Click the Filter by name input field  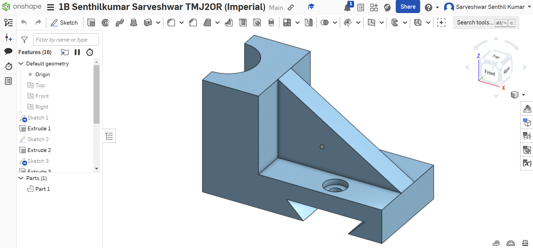(66, 40)
